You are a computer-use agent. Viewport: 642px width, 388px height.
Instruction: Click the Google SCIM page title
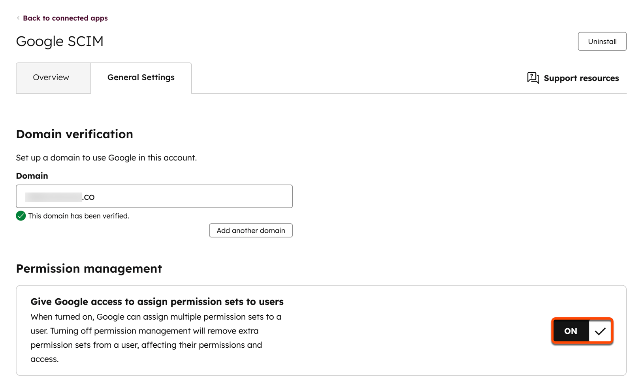59,41
